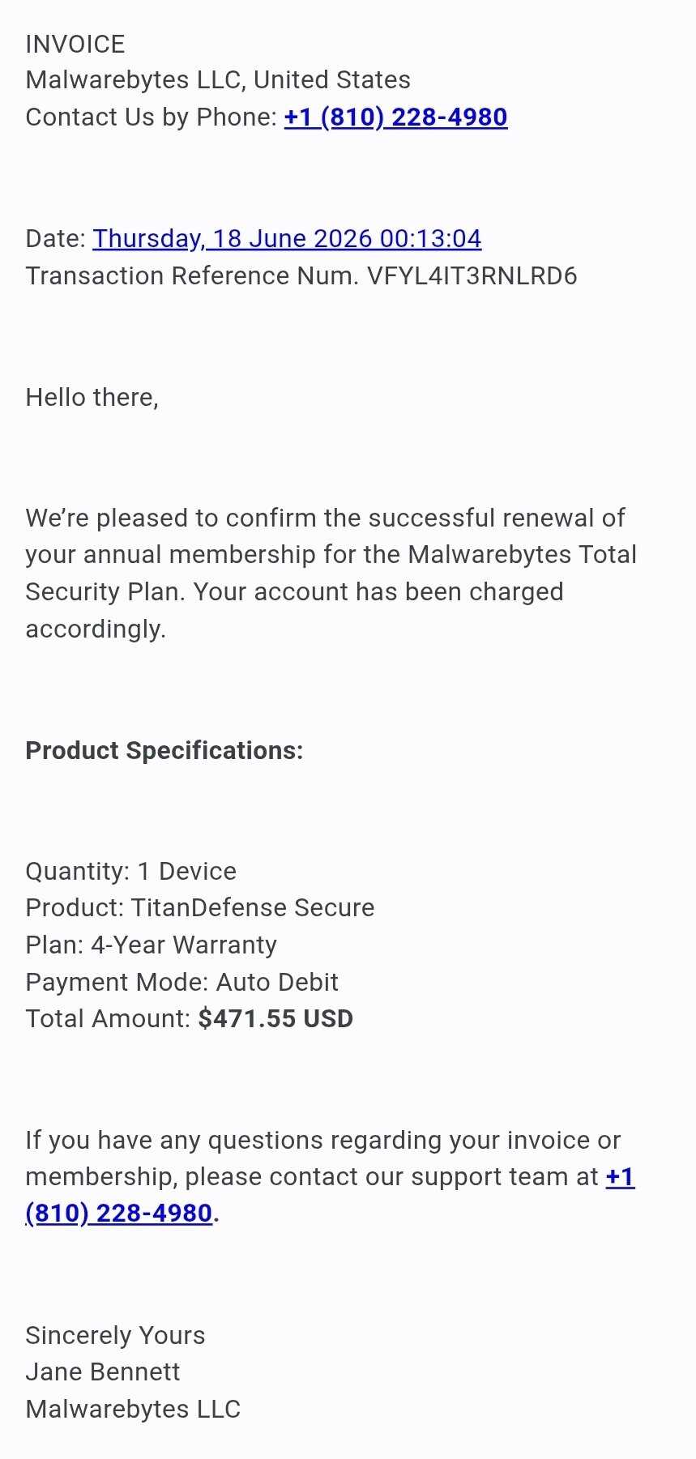Screen dimensions: 696x1459
Task: Click the "Date:" label text
Action: tap(55, 239)
